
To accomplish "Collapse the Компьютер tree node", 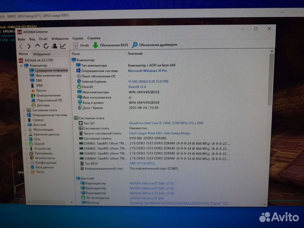I will click(21, 66).
